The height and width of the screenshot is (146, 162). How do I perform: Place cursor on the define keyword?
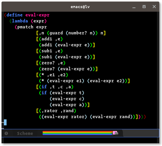coord(15,15)
